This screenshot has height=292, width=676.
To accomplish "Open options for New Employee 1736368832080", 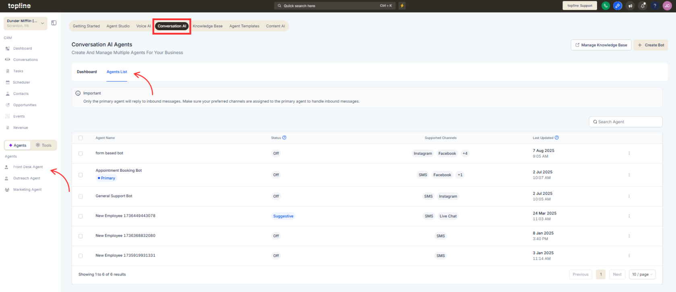I will tap(629, 236).
